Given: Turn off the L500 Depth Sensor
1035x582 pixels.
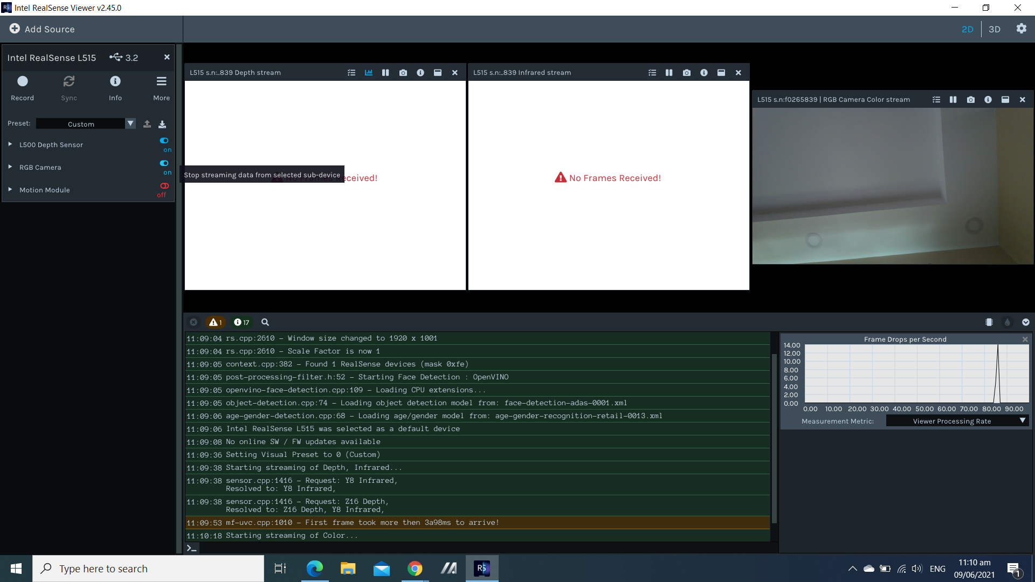Looking at the screenshot, I should tap(164, 141).
